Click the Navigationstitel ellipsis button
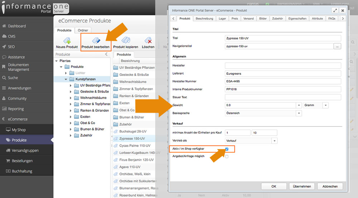The image size is (358, 198). click(337, 46)
